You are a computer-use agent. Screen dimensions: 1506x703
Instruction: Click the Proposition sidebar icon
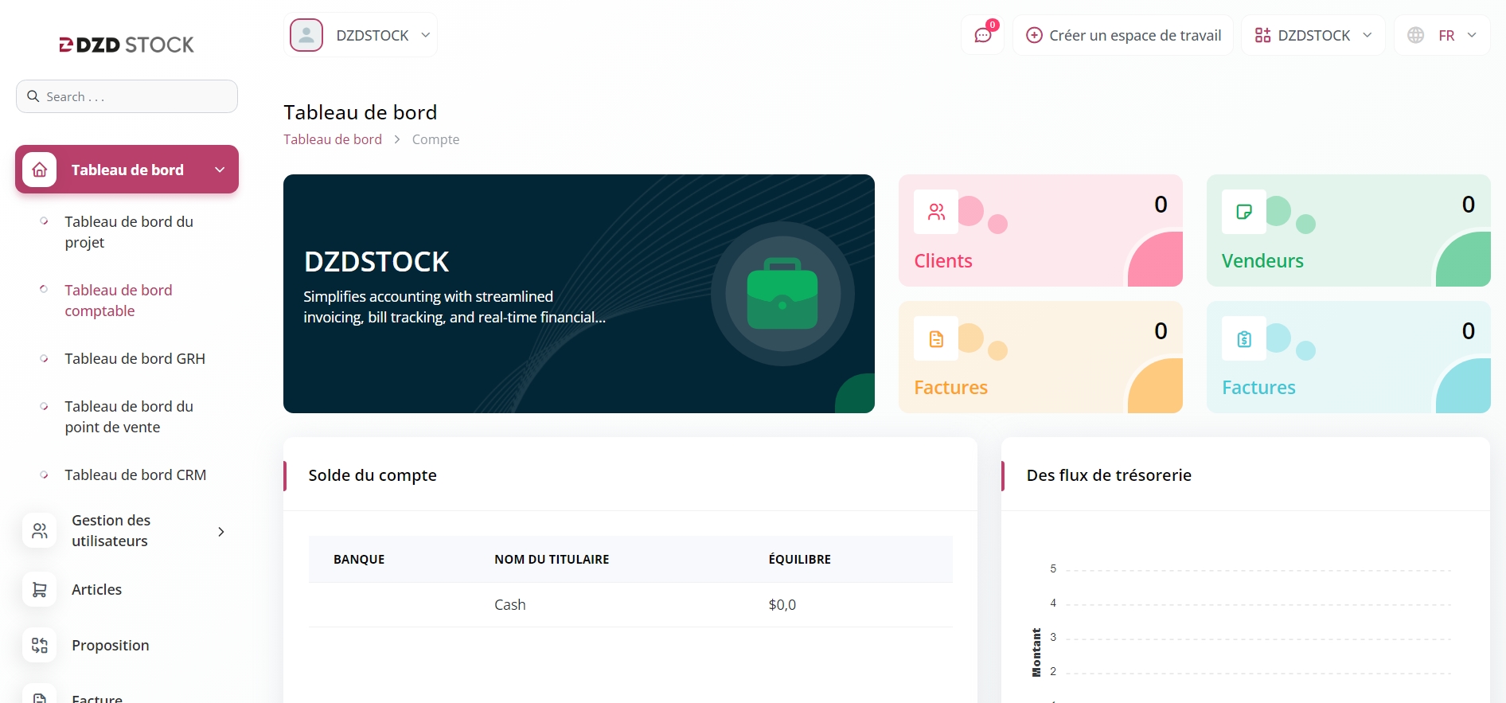40,646
